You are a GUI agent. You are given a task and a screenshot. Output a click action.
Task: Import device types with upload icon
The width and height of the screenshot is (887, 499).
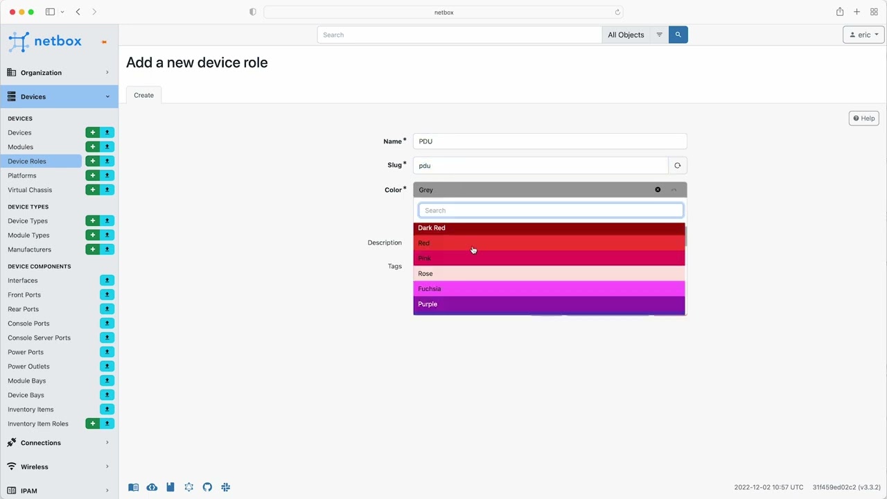[107, 220]
